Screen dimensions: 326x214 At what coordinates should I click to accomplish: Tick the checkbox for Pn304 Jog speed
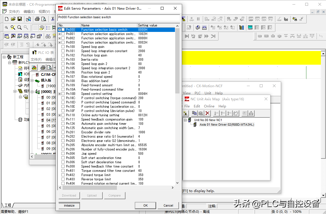point(63,154)
